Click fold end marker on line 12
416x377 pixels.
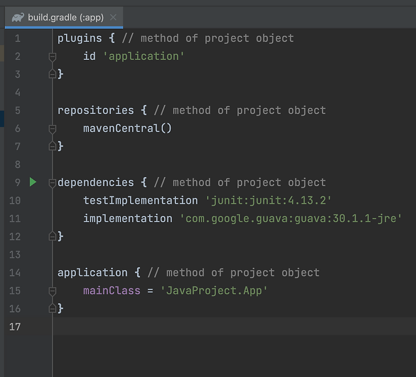[52, 236]
